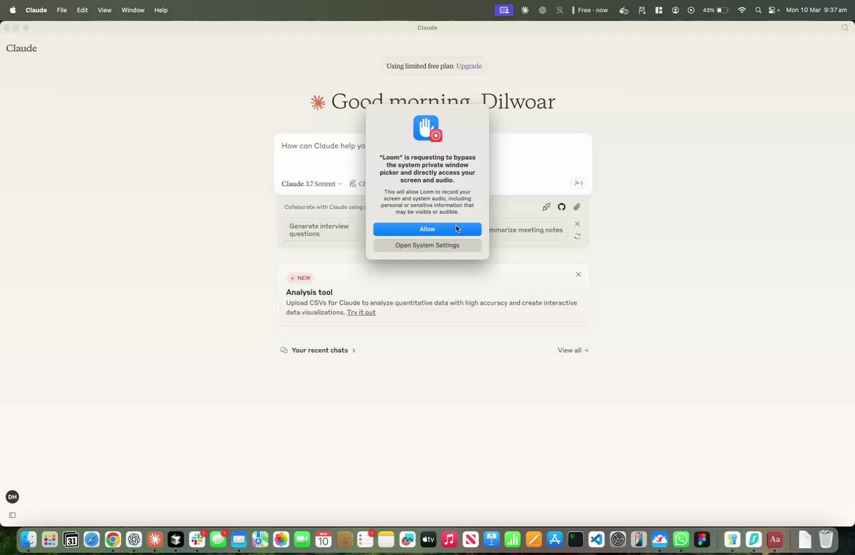
Task: Open FaceTime from the Dock
Action: click(x=302, y=539)
